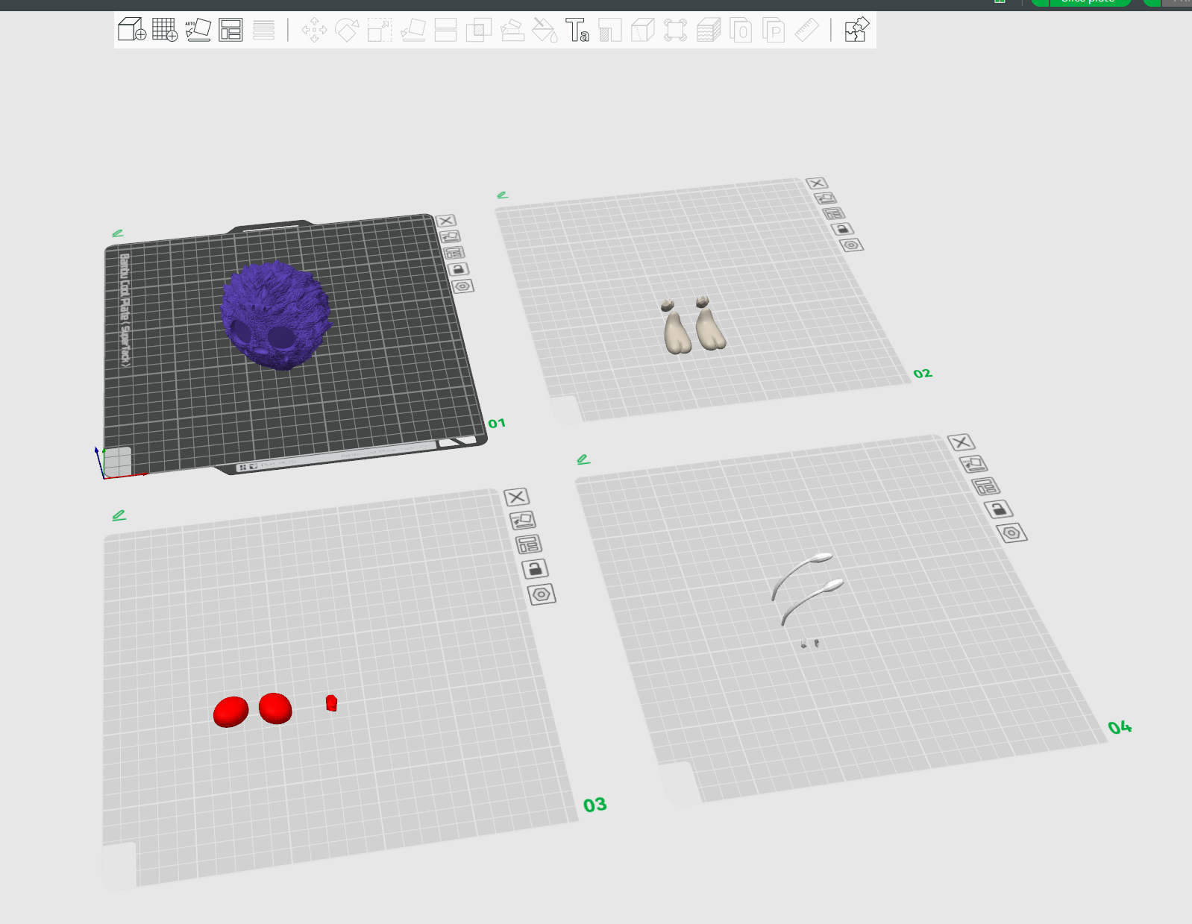1192x924 pixels.
Task: Open the Mesh boolean tool
Action: [478, 30]
